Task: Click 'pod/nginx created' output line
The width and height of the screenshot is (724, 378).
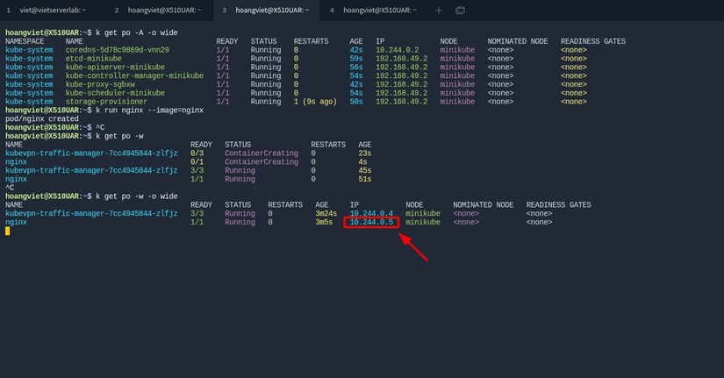Action: click(42, 118)
